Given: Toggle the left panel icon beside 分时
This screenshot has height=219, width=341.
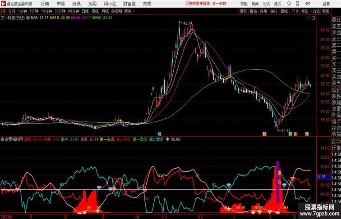Looking at the screenshot, I should (x=3, y=11).
